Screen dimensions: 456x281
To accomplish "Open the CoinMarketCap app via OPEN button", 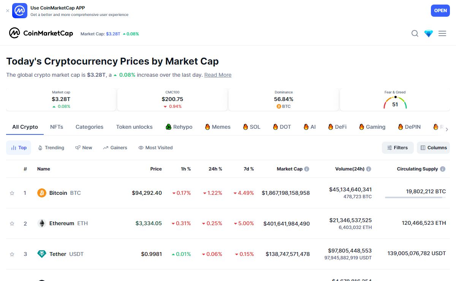I will (x=440, y=11).
